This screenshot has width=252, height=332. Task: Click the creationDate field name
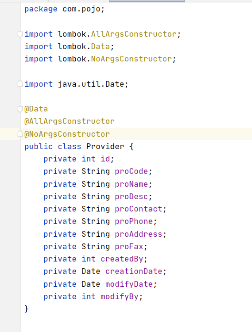tap(134, 271)
